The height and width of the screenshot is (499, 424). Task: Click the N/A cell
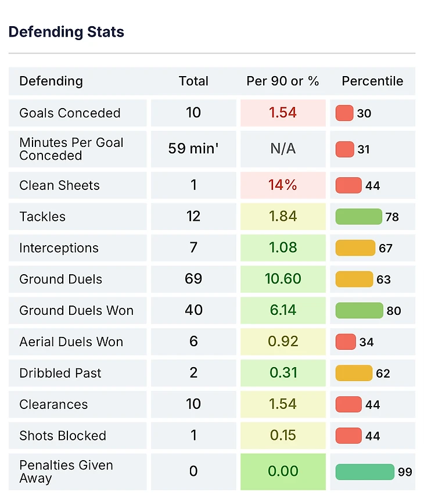(283, 149)
